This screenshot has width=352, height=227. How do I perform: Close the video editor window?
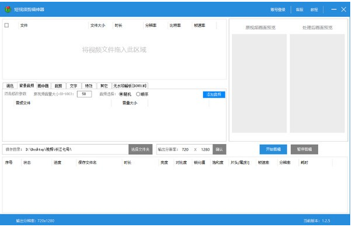(344, 9)
